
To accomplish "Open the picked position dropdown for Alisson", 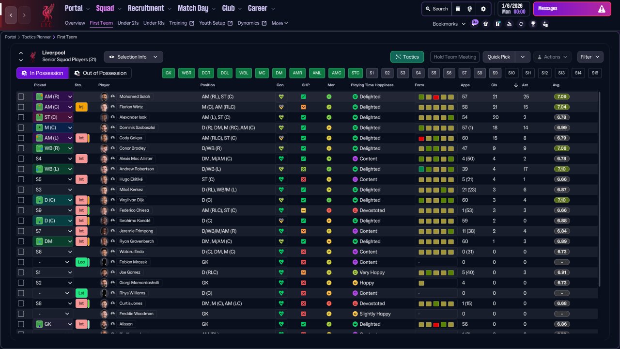I will (x=53, y=324).
